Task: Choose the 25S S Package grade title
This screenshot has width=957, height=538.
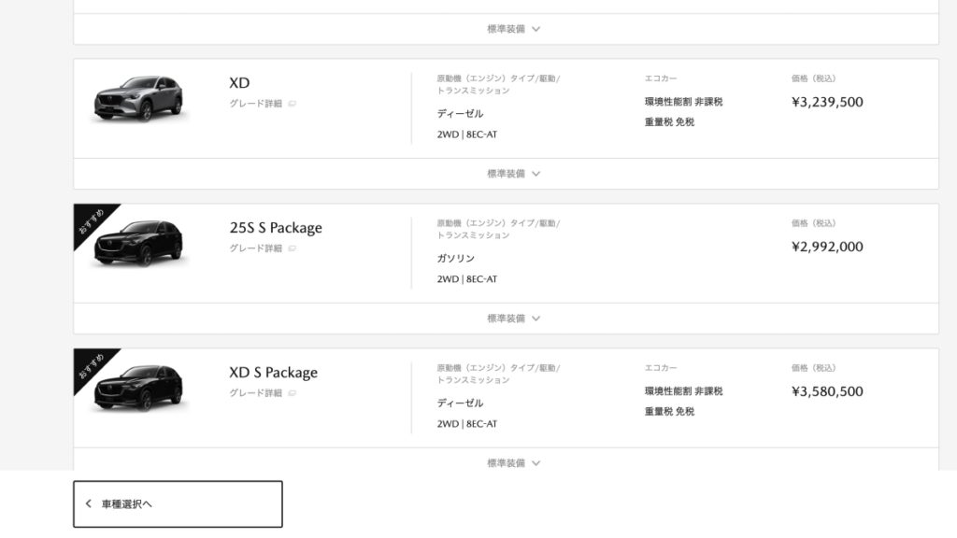Action: [x=276, y=228]
